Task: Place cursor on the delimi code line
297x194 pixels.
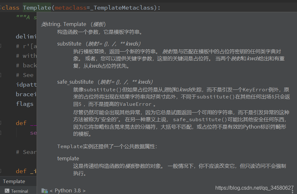Action: [26, 36]
